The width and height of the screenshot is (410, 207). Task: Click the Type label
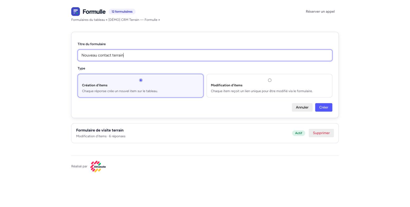[x=81, y=68]
